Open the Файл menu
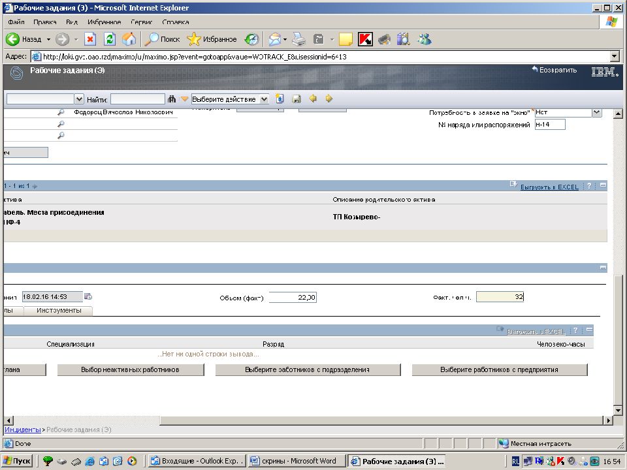 16,22
